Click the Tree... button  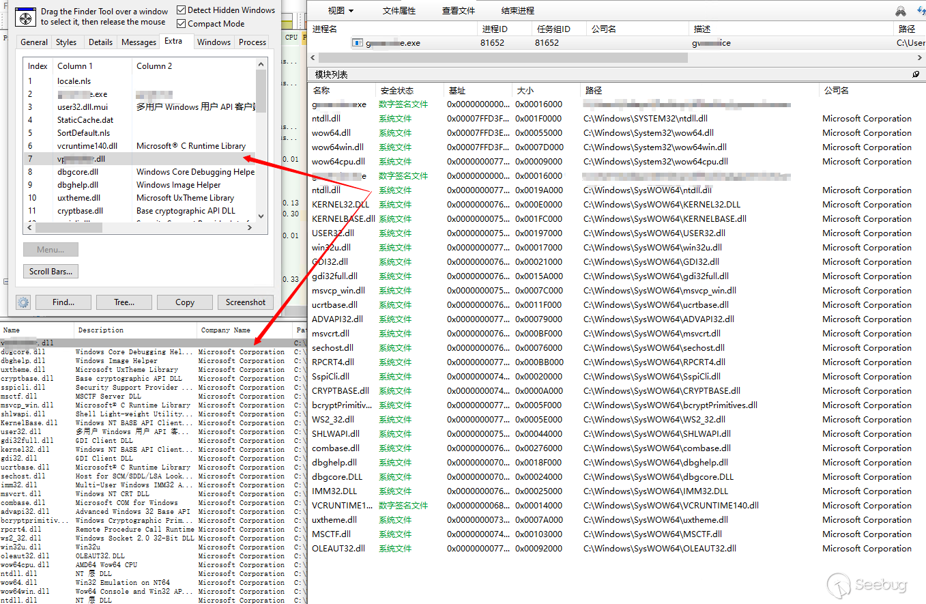[124, 302]
